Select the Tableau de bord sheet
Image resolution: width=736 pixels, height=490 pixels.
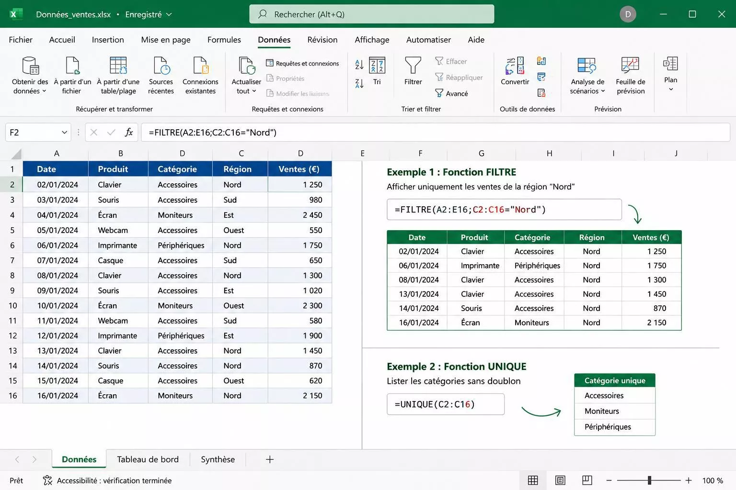pos(148,459)
